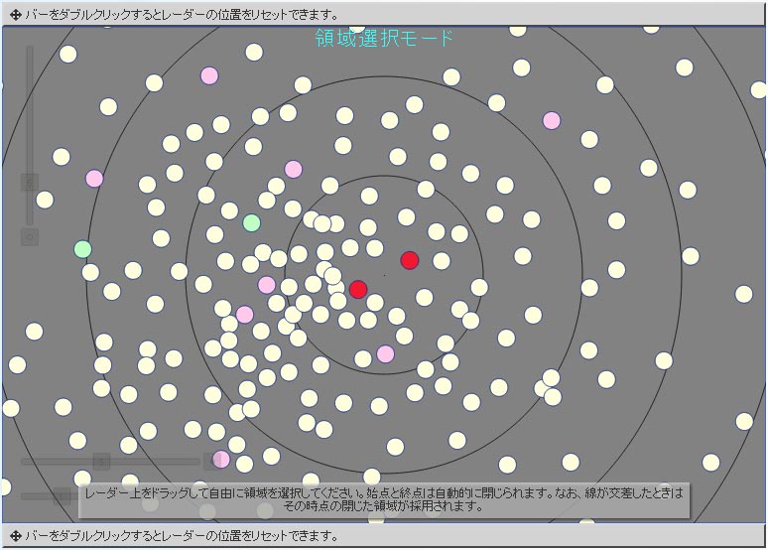Click the faded button at the horizontal slider's right end

coord(211,461)
